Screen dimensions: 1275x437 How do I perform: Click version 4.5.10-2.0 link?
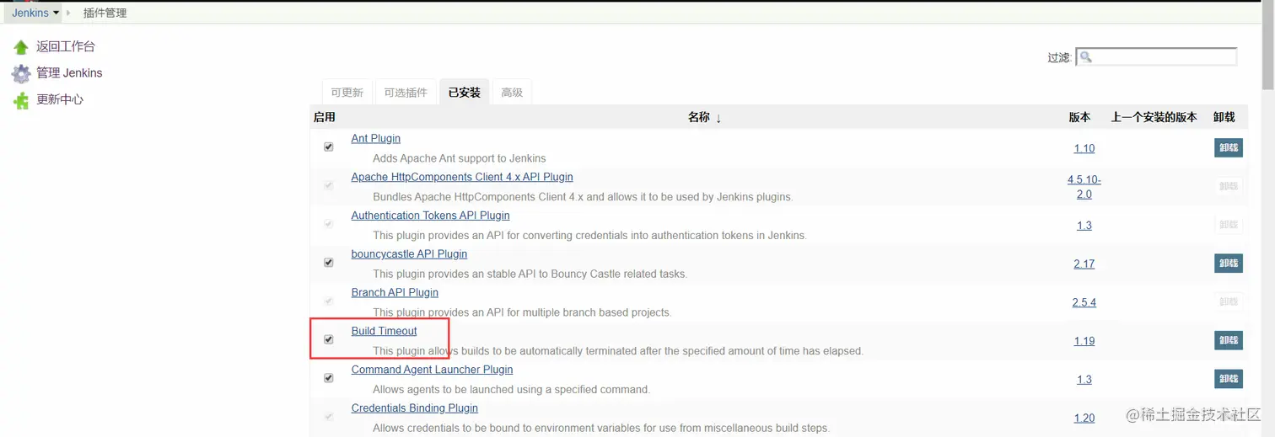click(1084, 187)
